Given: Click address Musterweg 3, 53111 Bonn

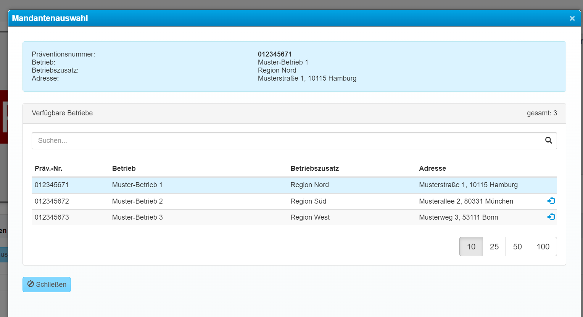Looking at the screenshot, I should click(458, 217).
